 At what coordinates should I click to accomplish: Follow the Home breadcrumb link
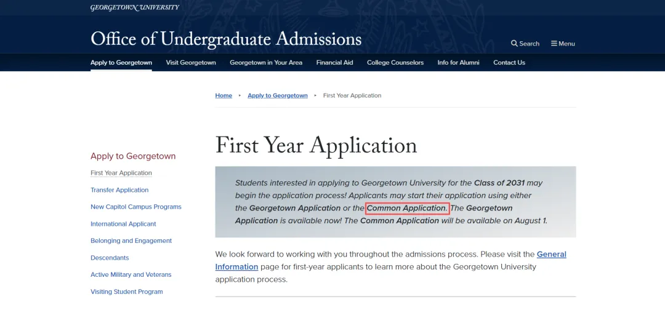224,95
